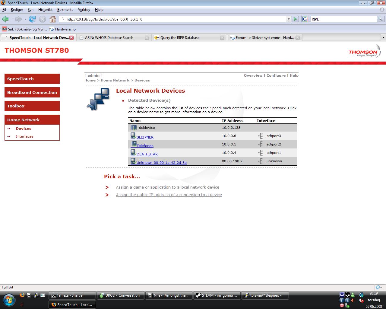Go to Home in the breadcrumb
Image resolution: width=386 pixels, height=309 pixels.
(90, 80)
